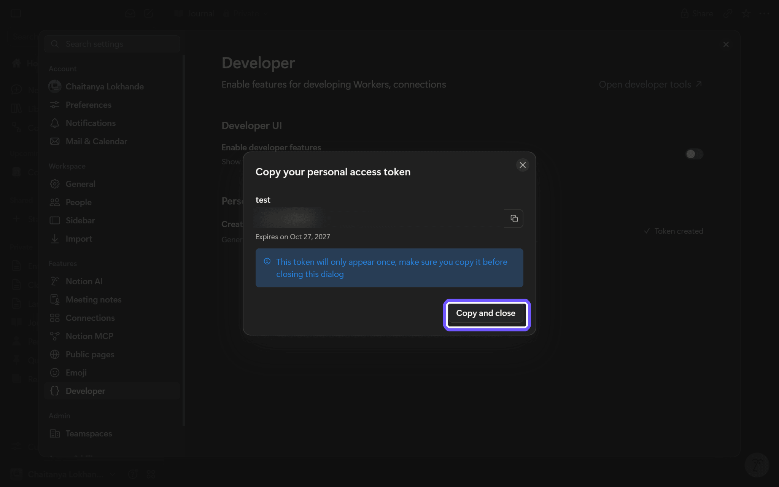Click the sidebar toggle icon top-left
Screen dimensions: 779x487
pos(16,14)
